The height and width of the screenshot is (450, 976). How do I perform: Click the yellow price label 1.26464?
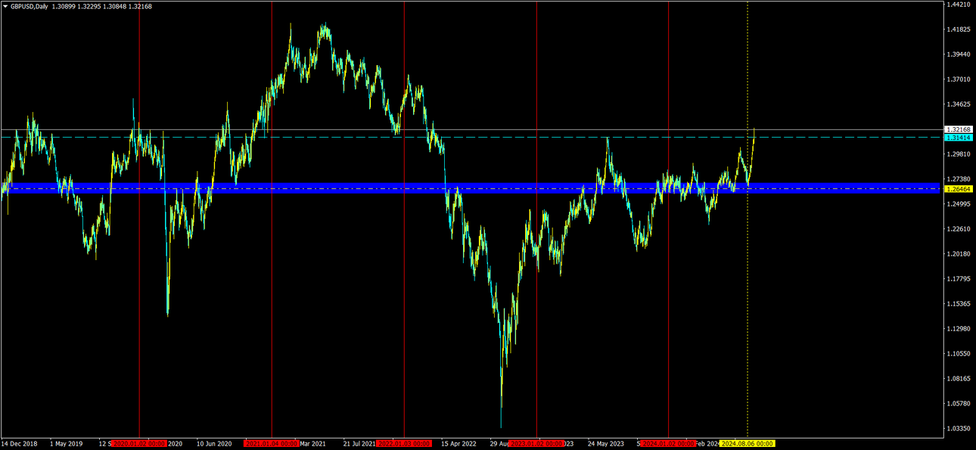tap(959, 189)
